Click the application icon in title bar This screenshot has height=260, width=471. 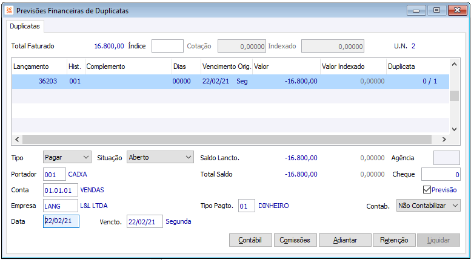(9, 11)
